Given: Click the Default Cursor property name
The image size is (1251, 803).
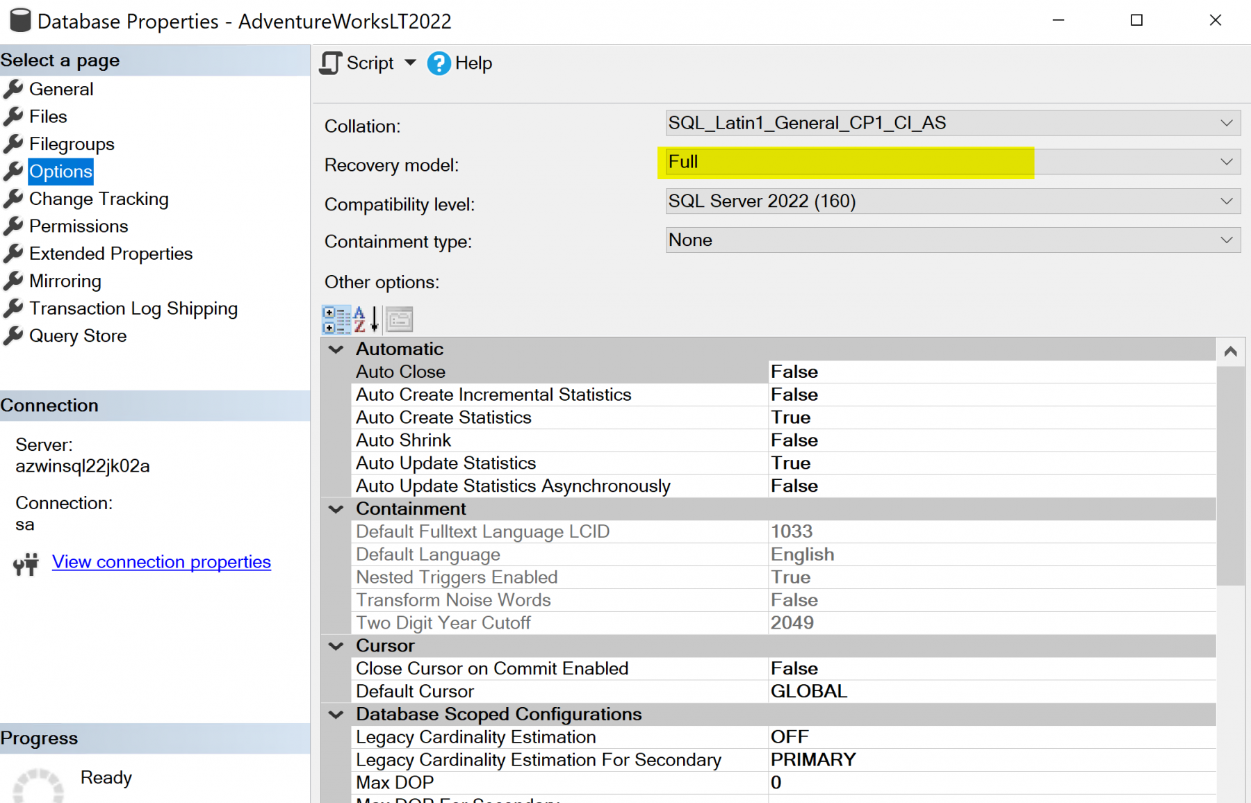Looking at the screenshot, I should (415, 692).
